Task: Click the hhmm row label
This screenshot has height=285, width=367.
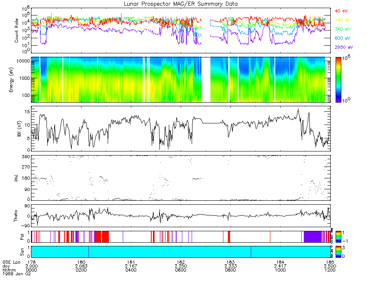Action: point(9,270)
